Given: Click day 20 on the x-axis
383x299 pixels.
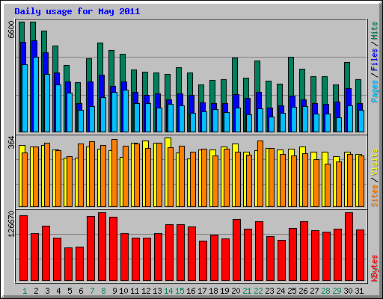Looking at the screenshot, I should tap(236, 291).
